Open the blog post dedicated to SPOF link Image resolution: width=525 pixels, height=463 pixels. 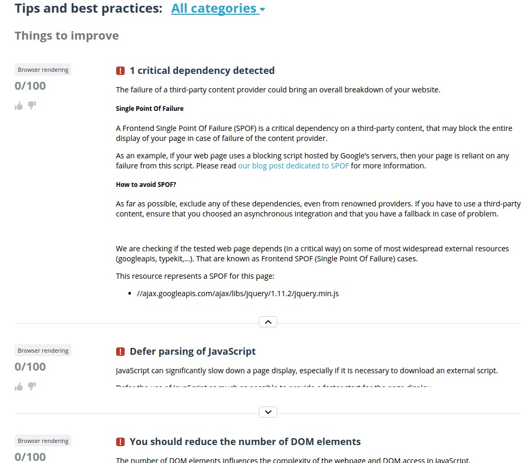click(293, 166)
